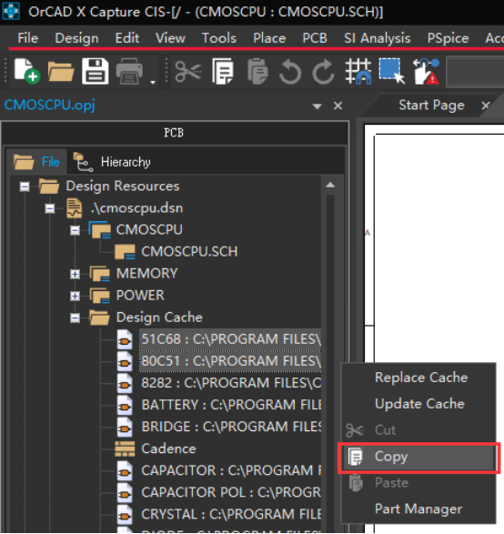The width and height of the screenshot is (504, 534).
Task: Collapse the Design Cache folder
Action: tap(75, 318)
